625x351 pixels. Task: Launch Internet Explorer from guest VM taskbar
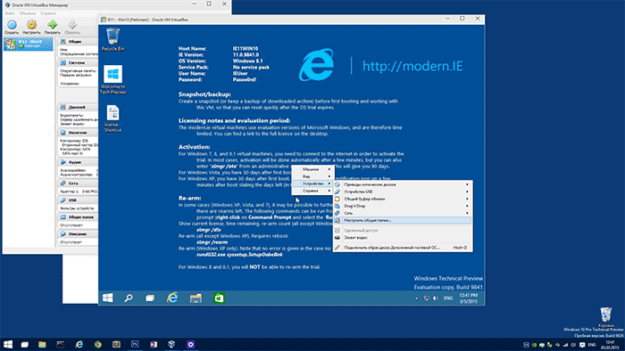172,298
